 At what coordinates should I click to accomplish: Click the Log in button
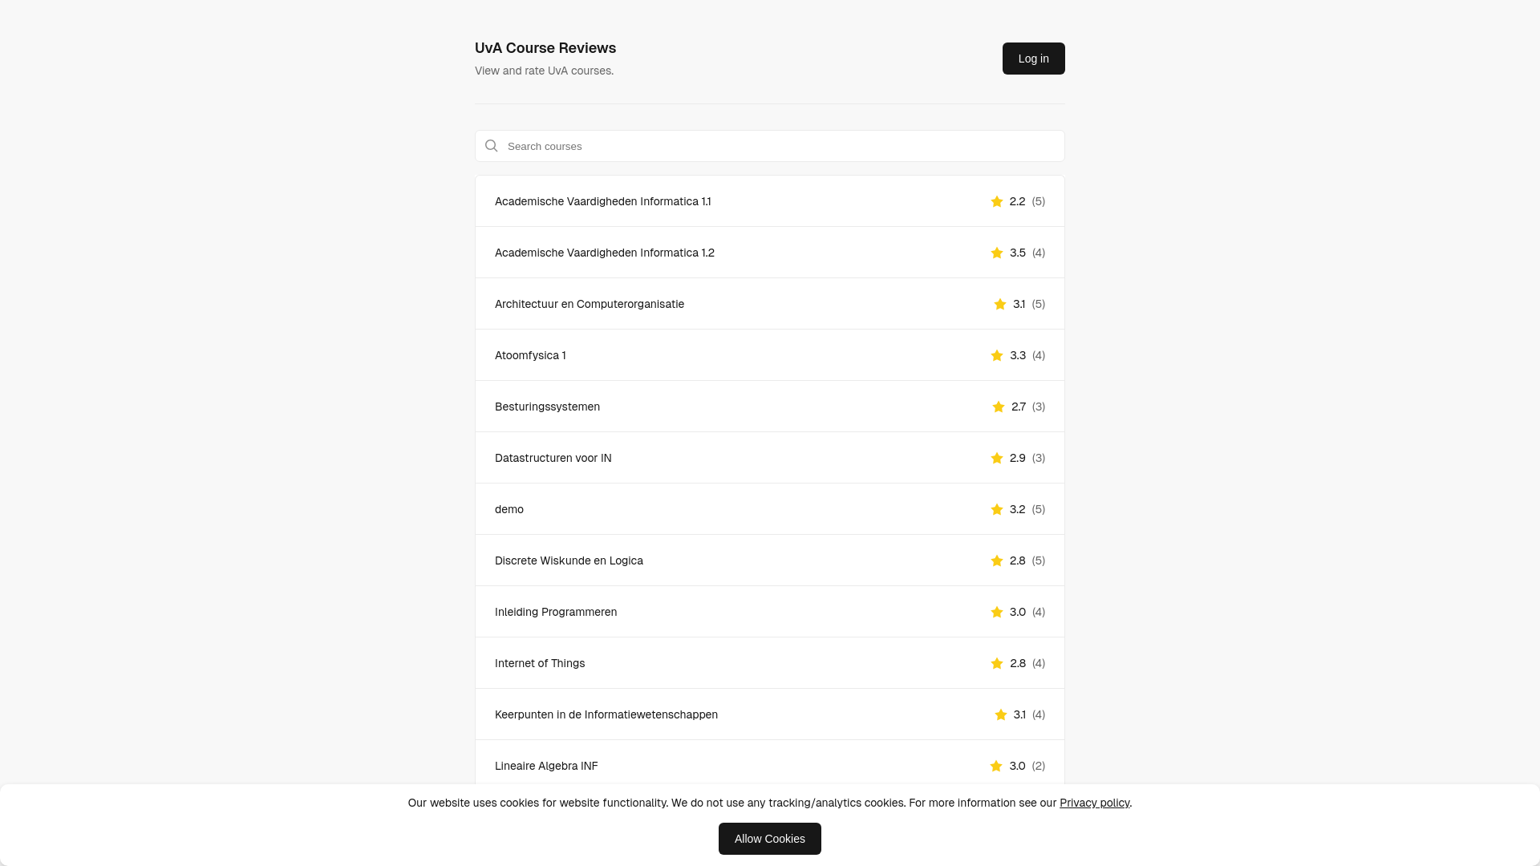pyautogui.click(x=1033, y=59)
